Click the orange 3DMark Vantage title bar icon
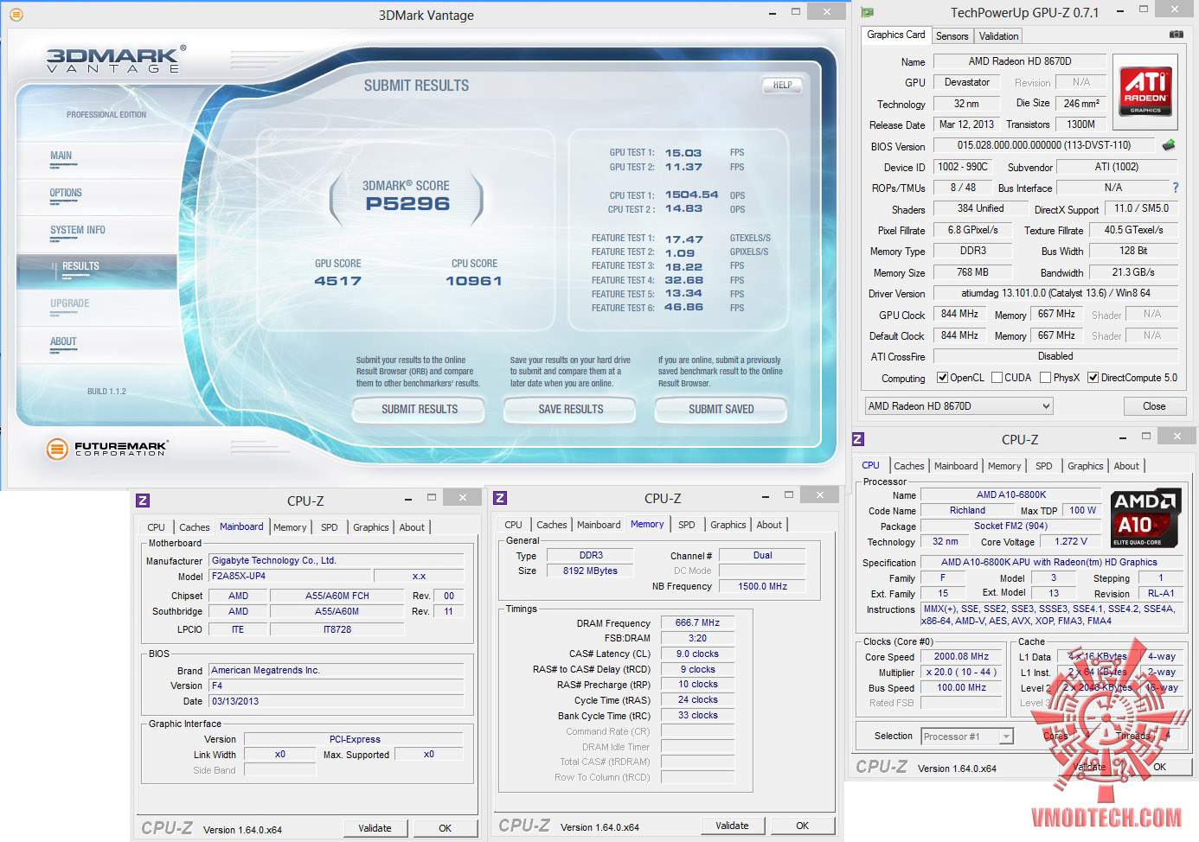 coord(16,15)
